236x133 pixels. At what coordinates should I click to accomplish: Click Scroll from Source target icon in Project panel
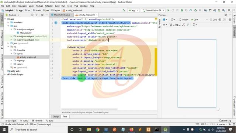pos(32,15)
